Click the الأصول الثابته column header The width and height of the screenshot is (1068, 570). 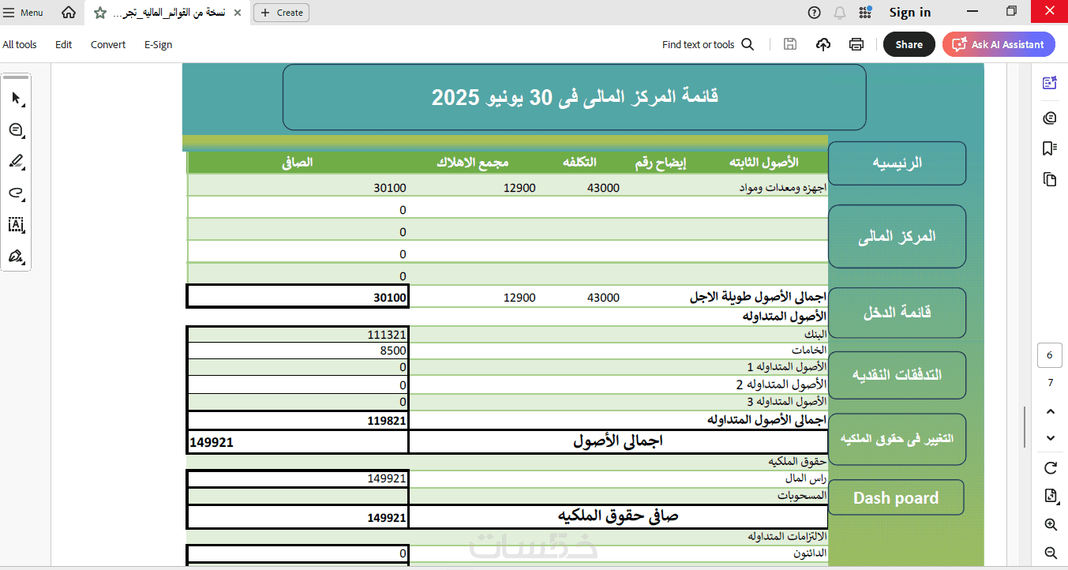(x=764, y=162)
